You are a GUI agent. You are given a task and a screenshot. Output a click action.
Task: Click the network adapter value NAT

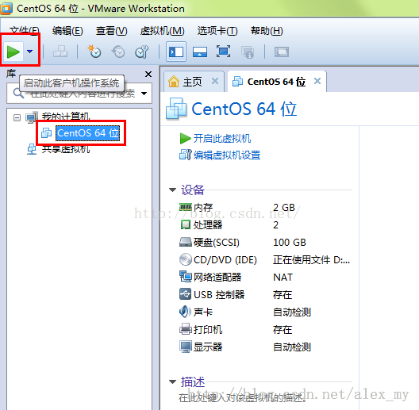pos(283,278)
